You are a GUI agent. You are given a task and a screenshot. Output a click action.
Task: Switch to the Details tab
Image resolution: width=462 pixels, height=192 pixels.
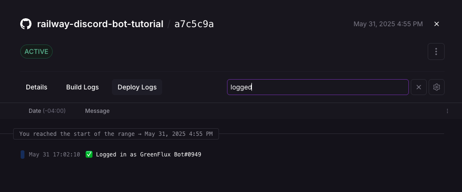tap(37, 87)
